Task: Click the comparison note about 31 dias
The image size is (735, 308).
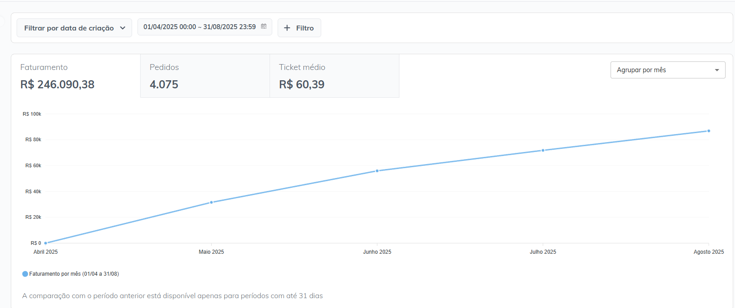Action: (173, 296)
